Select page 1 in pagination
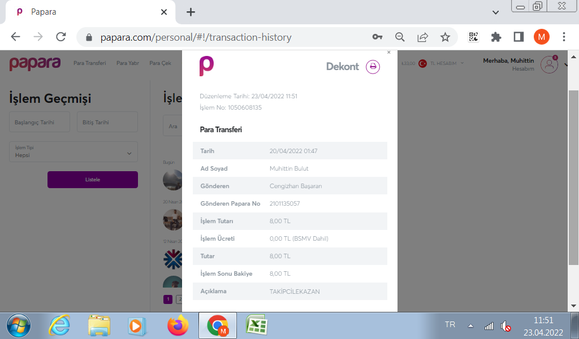This screenshot has width=579, height=339. (x=168, y=299)
